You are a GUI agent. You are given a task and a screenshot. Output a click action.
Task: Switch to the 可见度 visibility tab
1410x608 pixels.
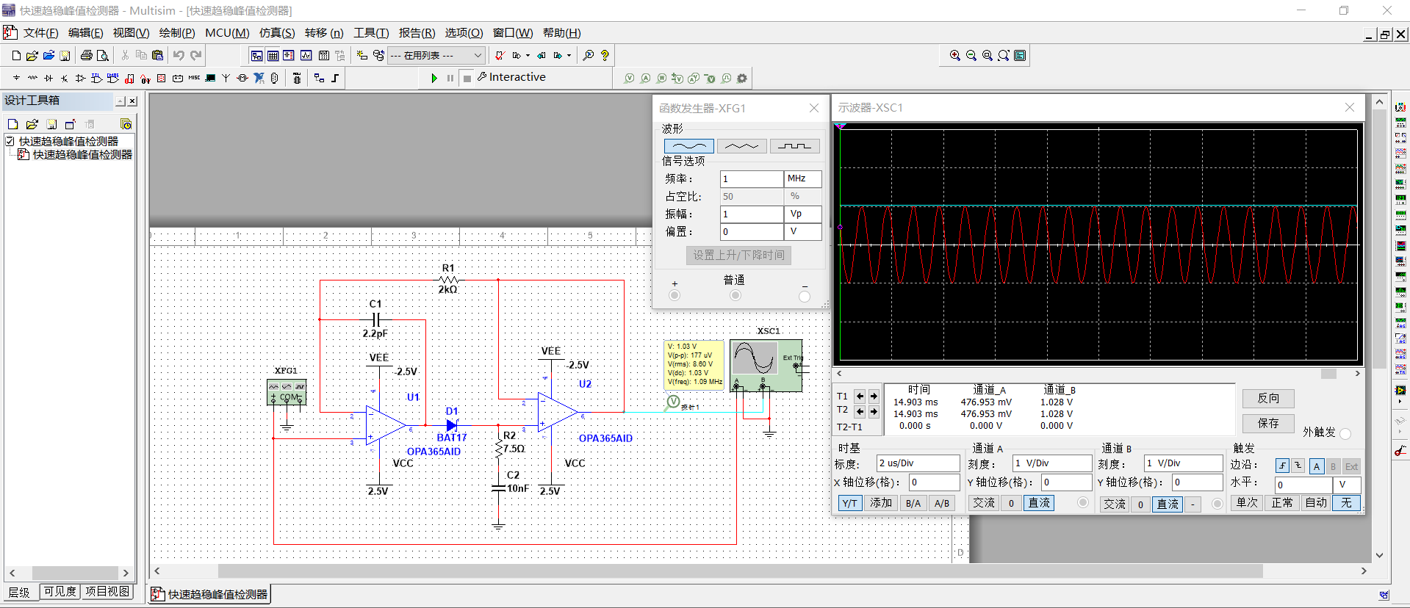pyautogui.click(x=60, y=592)
